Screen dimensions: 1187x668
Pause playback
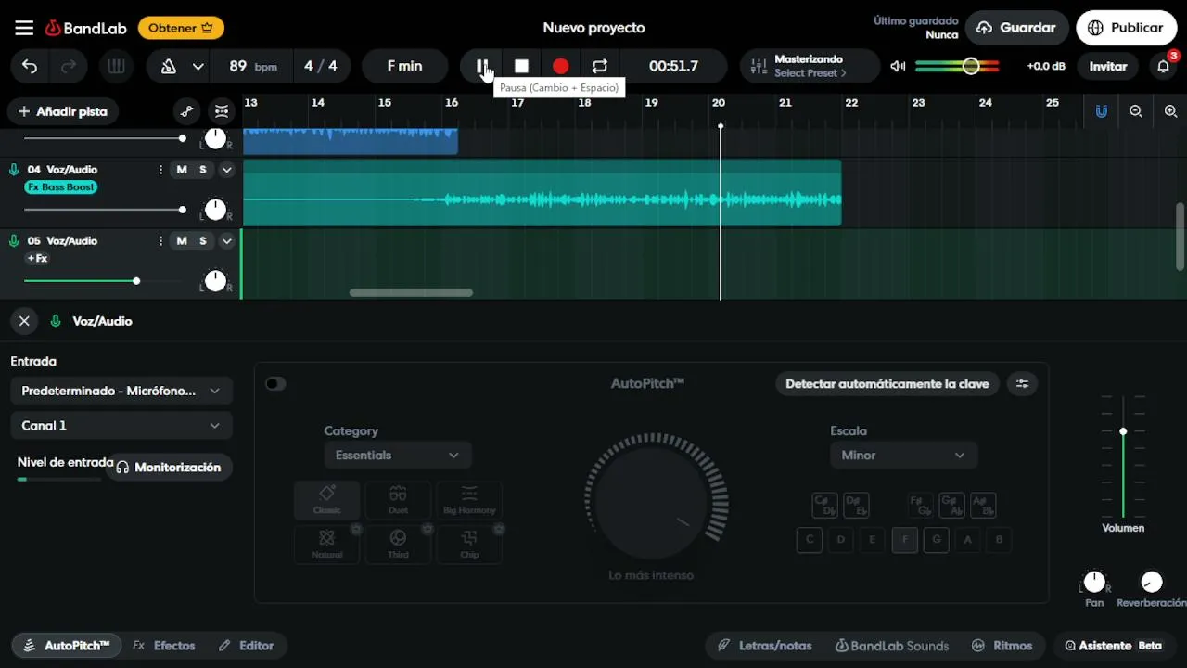click(x=482, y=66)
